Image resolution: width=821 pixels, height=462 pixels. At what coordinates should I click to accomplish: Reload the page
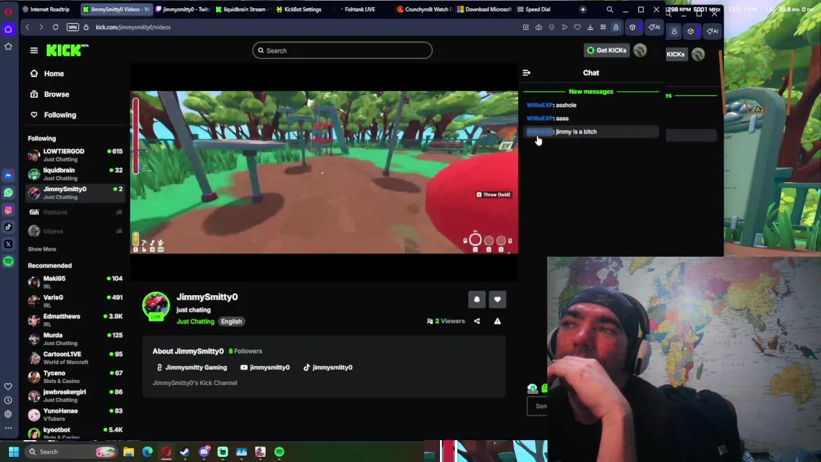click(55, 27)
